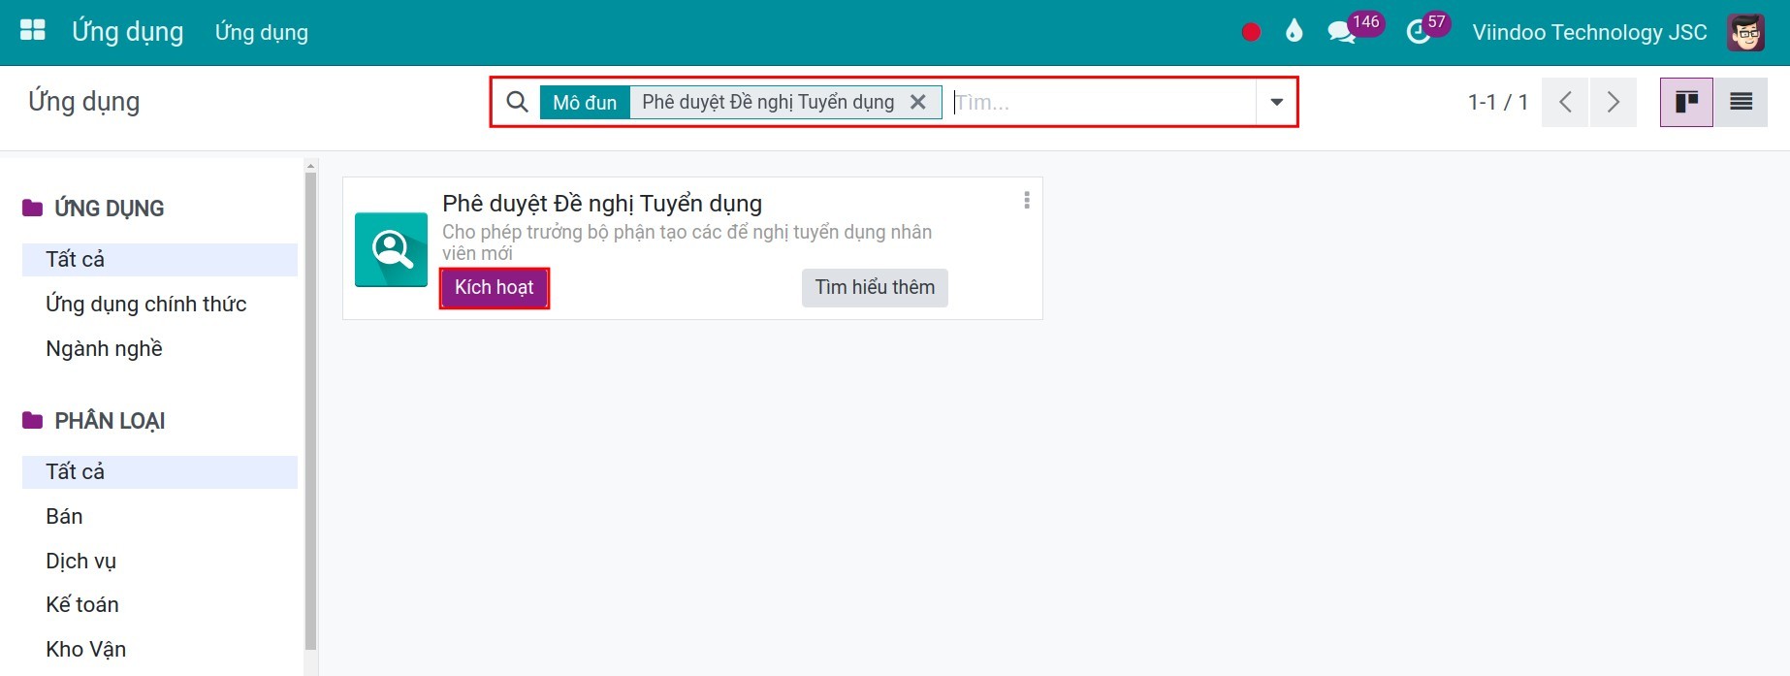Click the water drop icon in the top bar
The width and height of the screenshot is (1790, 676).
coord(1294,32)
